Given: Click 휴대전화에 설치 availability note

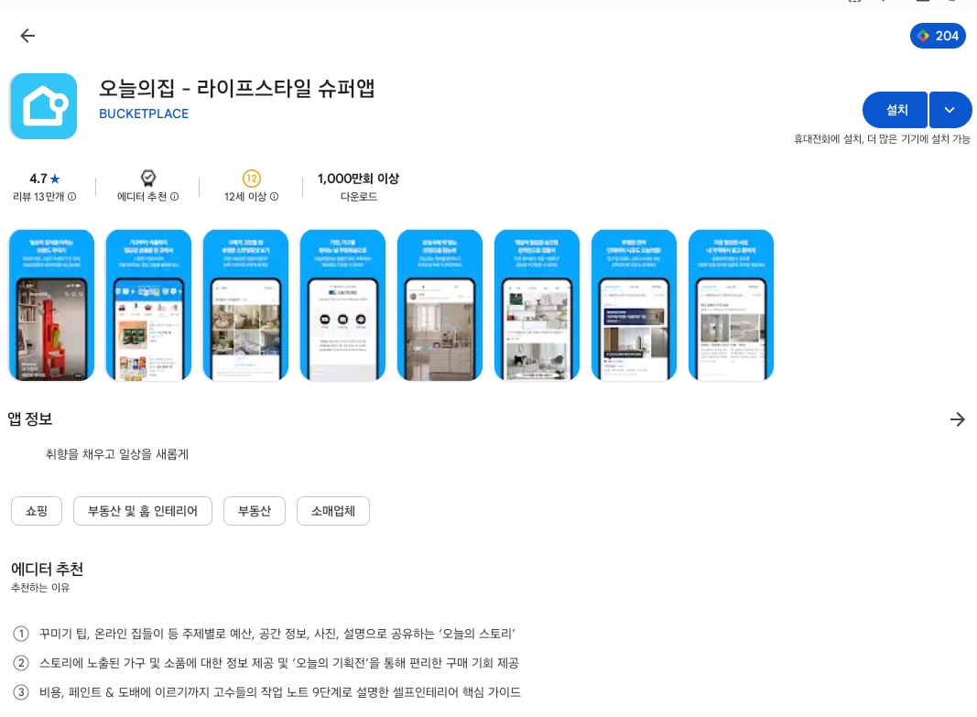Looking at the screenshot, I should pos(882,139).
